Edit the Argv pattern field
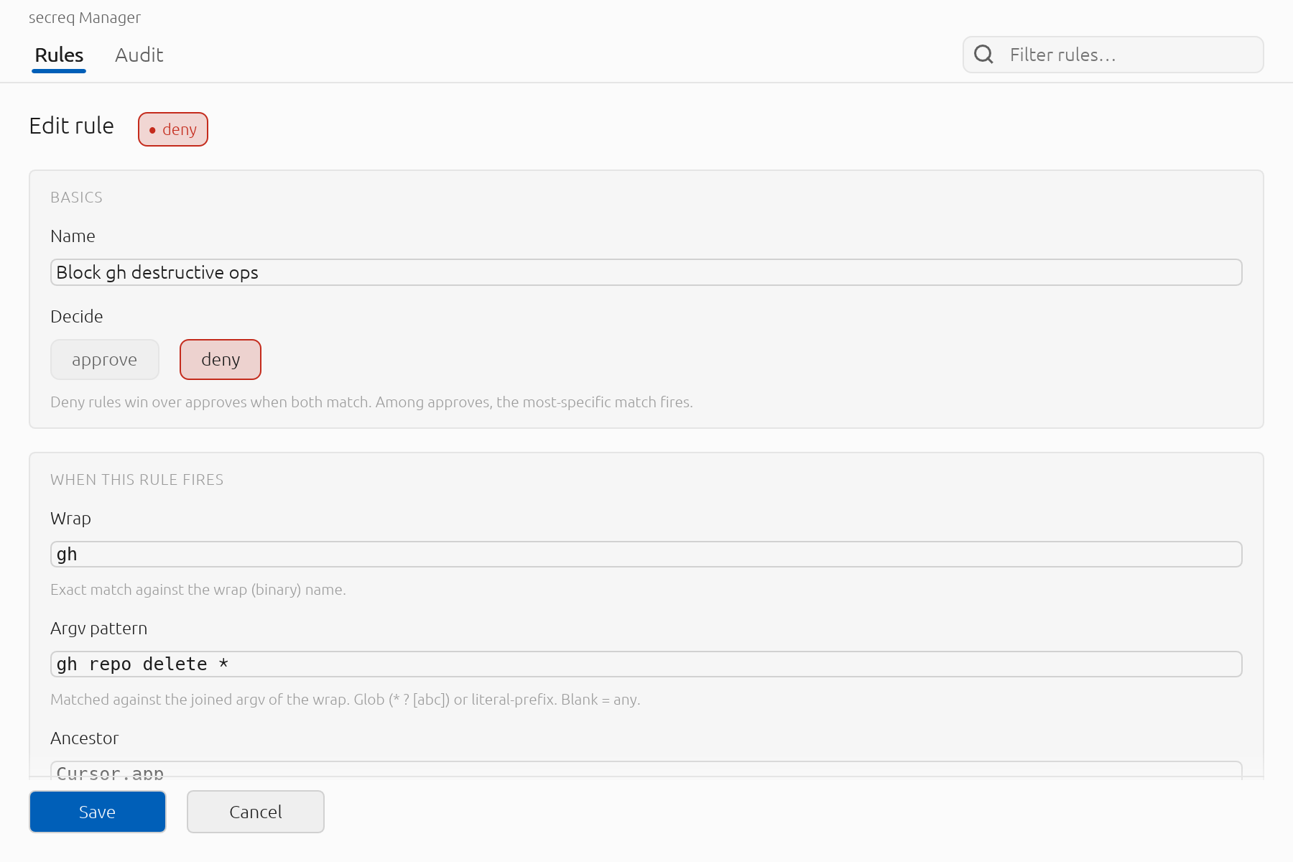The image size is (1293, 862). click(646, 664)
